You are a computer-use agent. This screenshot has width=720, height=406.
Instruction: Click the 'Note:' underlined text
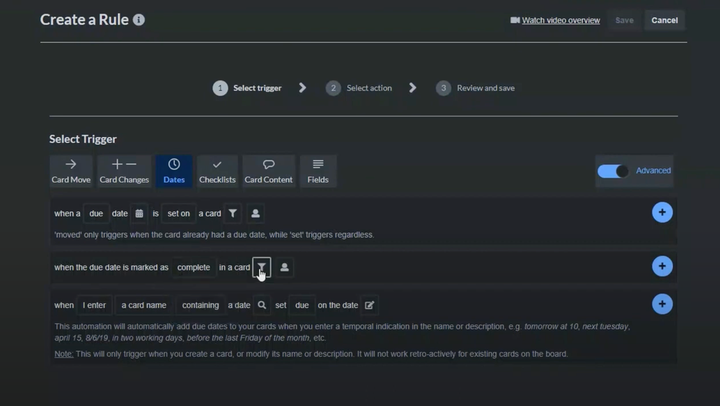click(x=64, y=353)
